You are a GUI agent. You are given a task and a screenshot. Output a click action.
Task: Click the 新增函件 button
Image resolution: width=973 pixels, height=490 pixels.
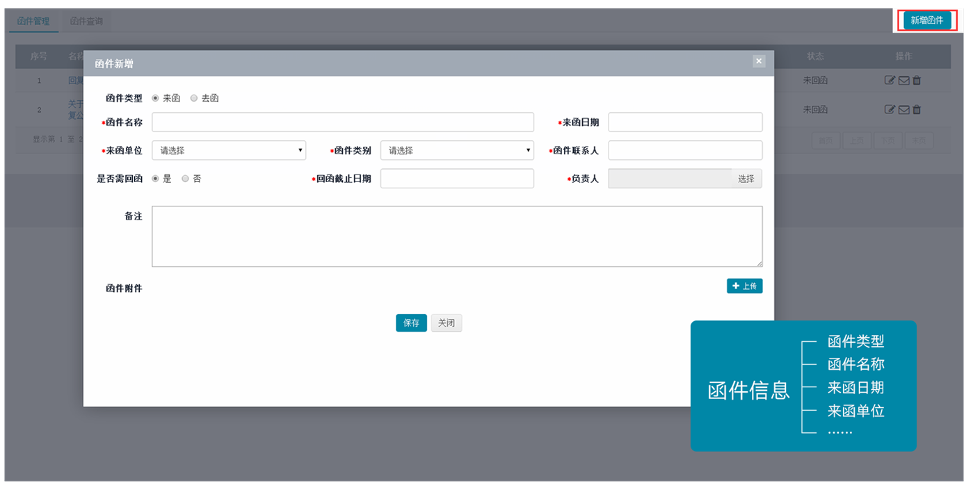point(927,21)
